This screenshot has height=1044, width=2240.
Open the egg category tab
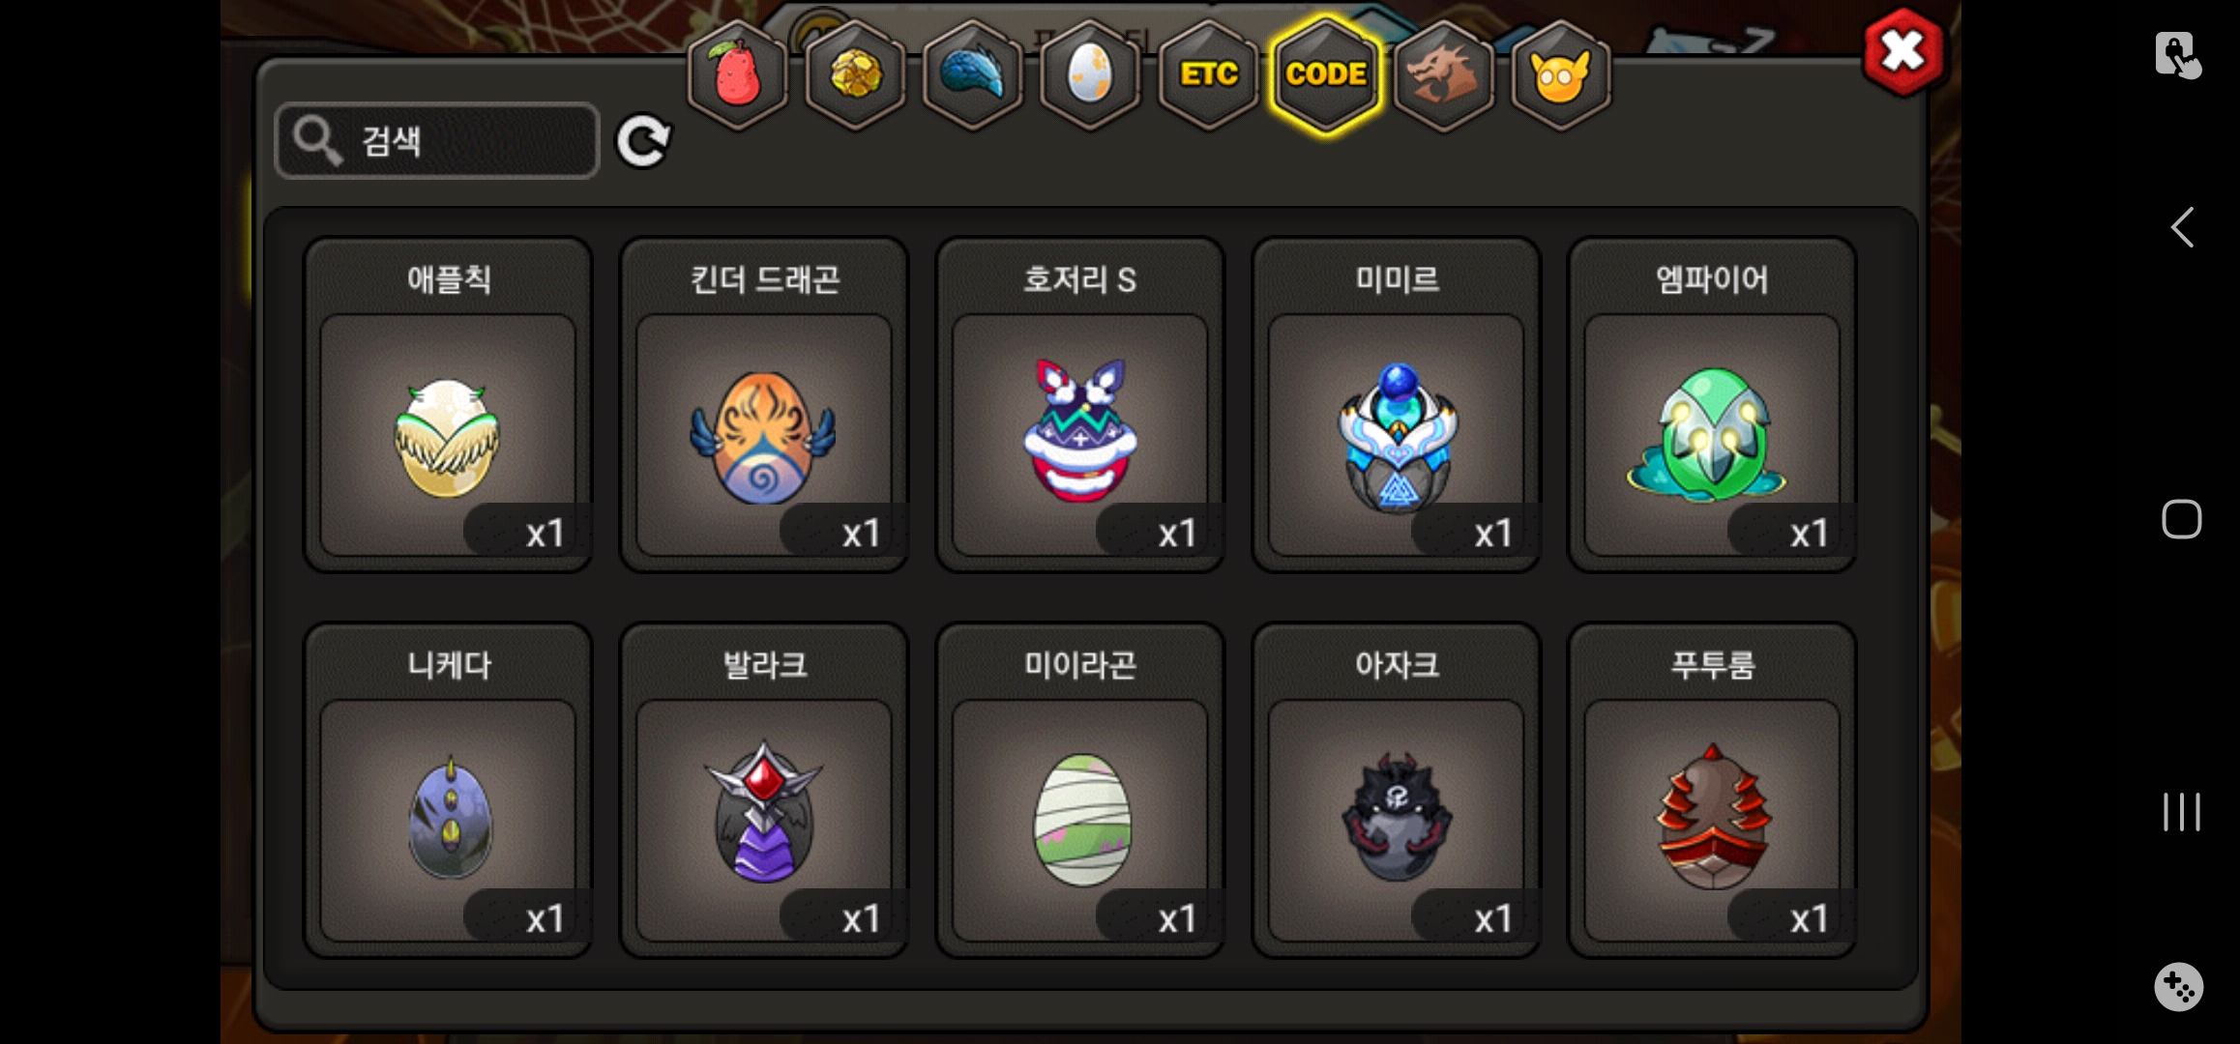[x=1090, y=74]
